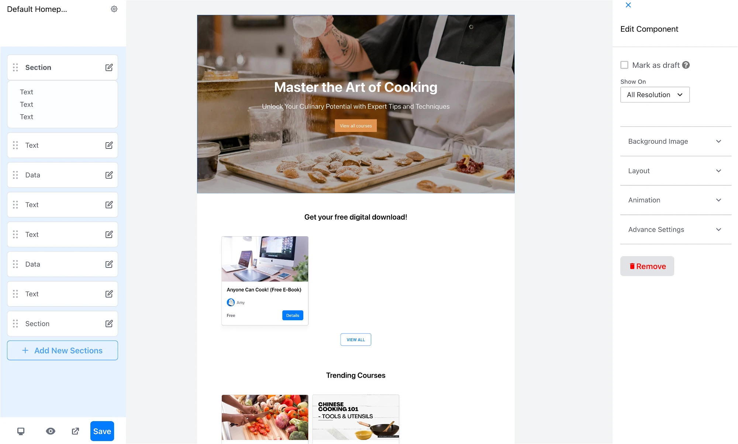The height and width of the screenshot is (444, 738).
Task: Expand the Animation options
Action: 676,200
